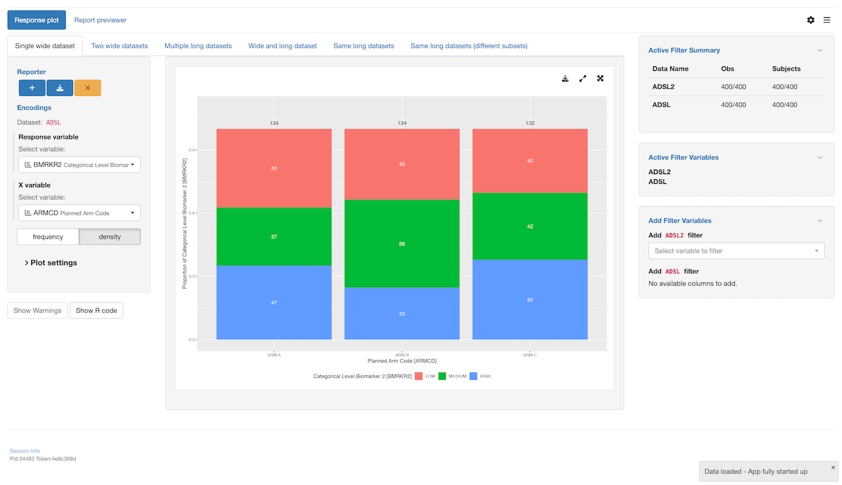Screen dimensions: 842x485
Task: Open the ARMCD X variable dropdown
Action: [80, 213]
